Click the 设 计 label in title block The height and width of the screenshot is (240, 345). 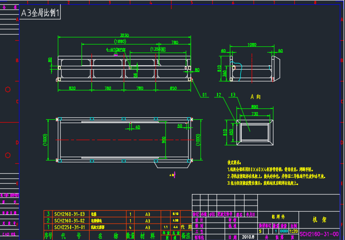point(199,220)
